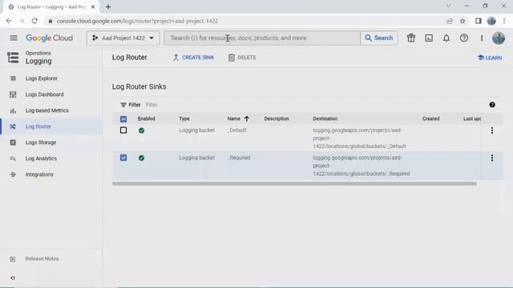Click the Logs Storage icon

[13, 142]
